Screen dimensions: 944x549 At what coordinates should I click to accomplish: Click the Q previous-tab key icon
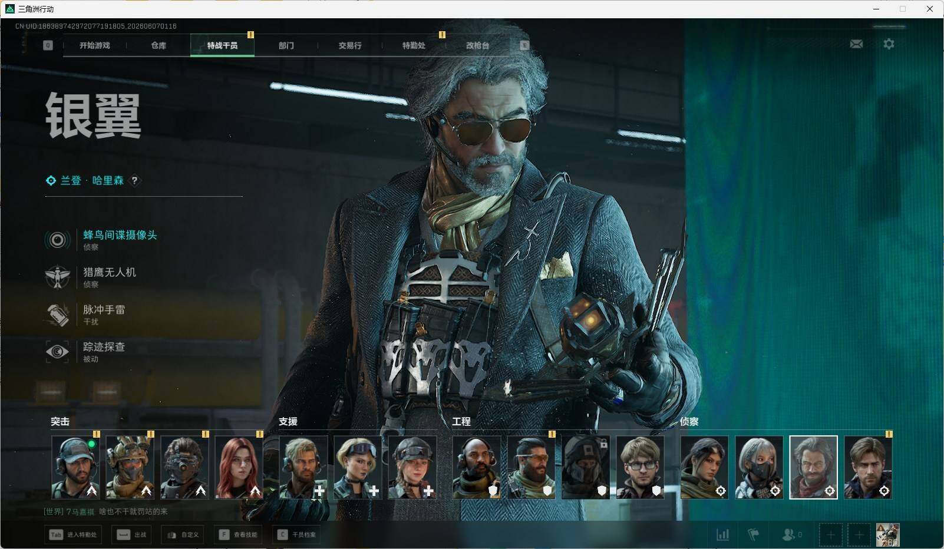tap(48, 45)
